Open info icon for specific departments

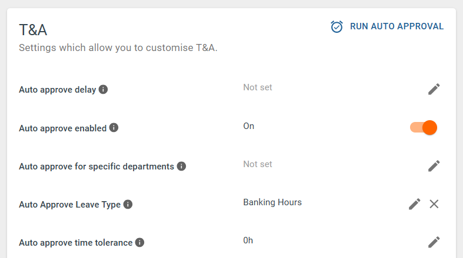tap(181, 166)
